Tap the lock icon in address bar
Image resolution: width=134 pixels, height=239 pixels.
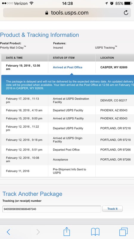coord(47,13)
